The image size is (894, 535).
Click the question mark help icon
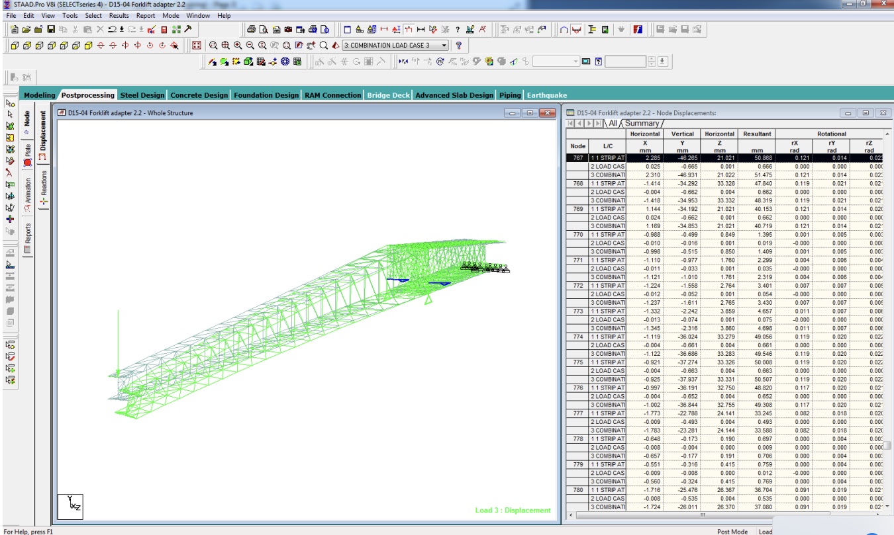pos(458,45)
